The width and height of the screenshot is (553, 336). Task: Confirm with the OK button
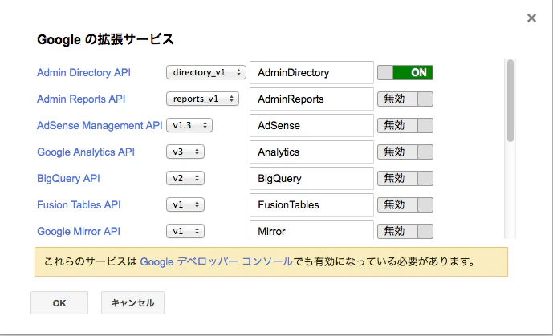[59, 303]
